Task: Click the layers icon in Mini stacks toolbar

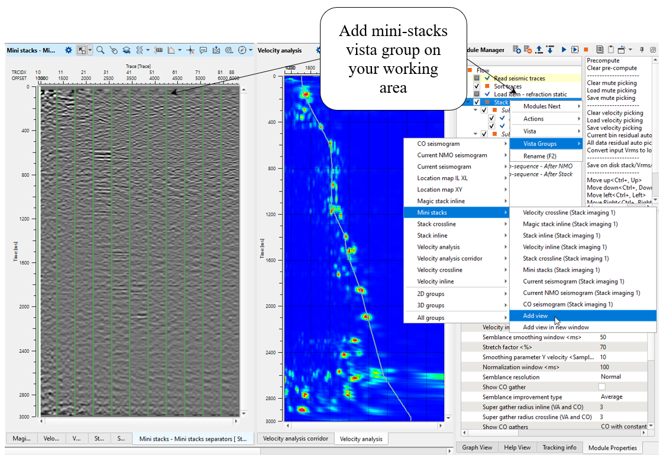Action: click(x=127, y=50)
